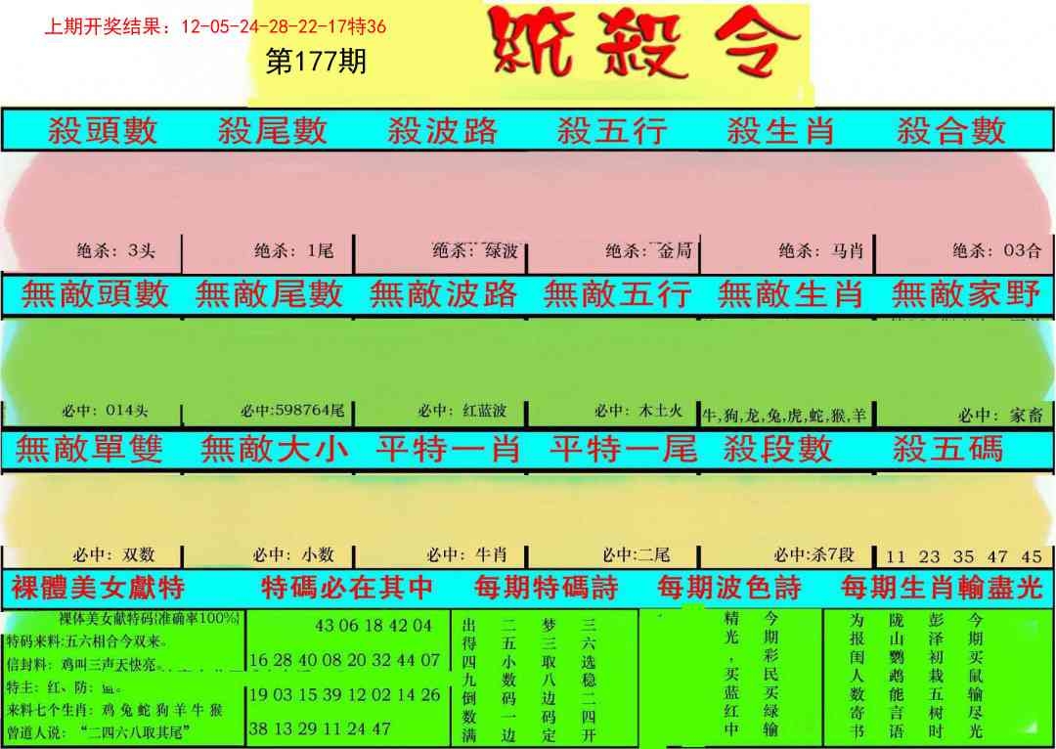Select the 绝杀: 绿波 cell
Viewport: 1056px width, 749px height.
click(x=475, y=251)
